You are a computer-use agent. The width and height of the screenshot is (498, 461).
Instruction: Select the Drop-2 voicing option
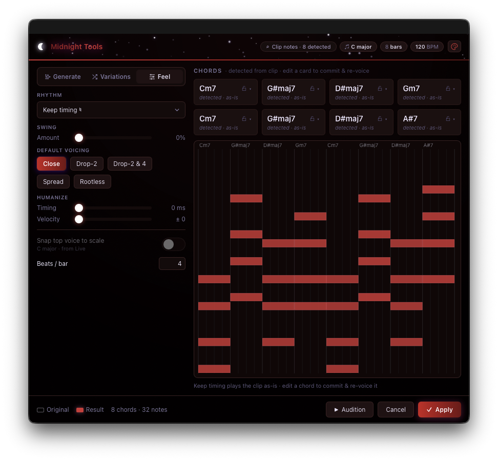point(87,164)
